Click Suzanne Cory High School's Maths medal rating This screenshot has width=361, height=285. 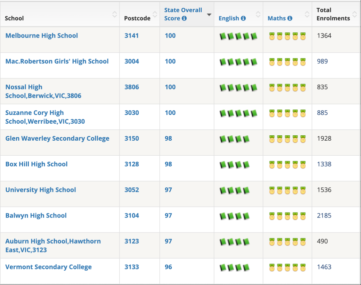pyautogui.click(x=287, y=113)
